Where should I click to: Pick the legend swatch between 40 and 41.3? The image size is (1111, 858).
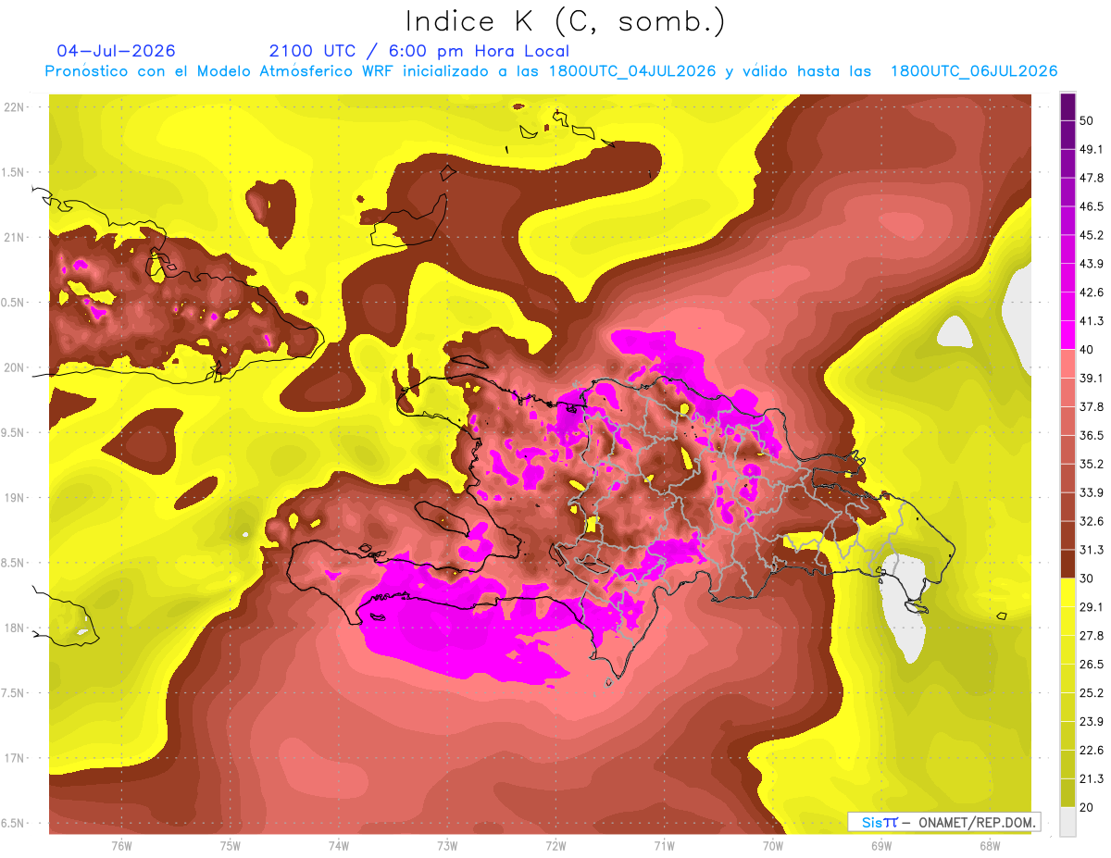(1068, 335)
